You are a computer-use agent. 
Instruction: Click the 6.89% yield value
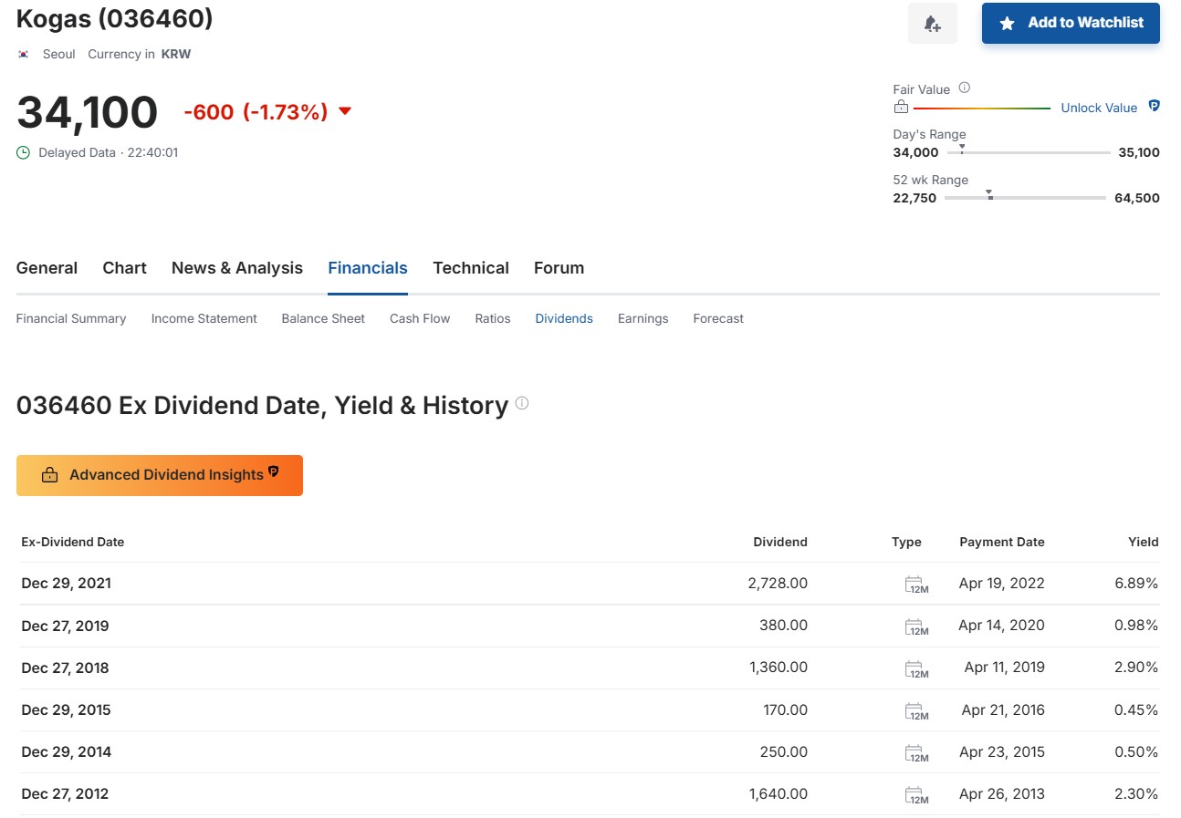click(1136, 583)
